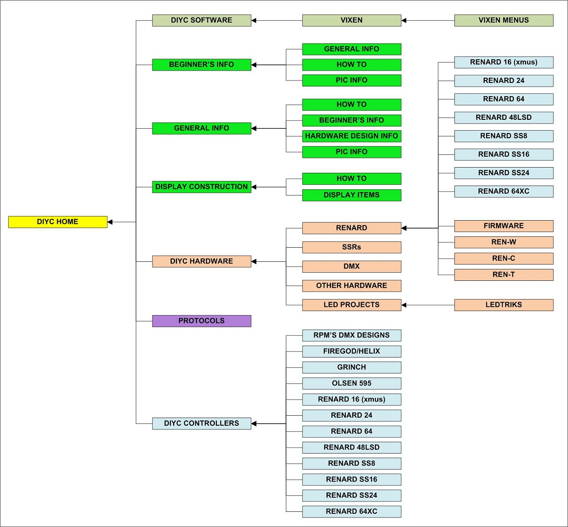568x527 pixels.
Task: Click the yellow DIYC HOME box
Action: (58, 222)
